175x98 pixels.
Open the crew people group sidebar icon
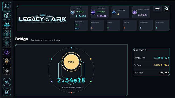click(x=7, y=25)
